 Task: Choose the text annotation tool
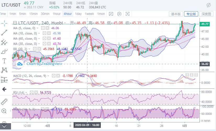click(4, 61)
